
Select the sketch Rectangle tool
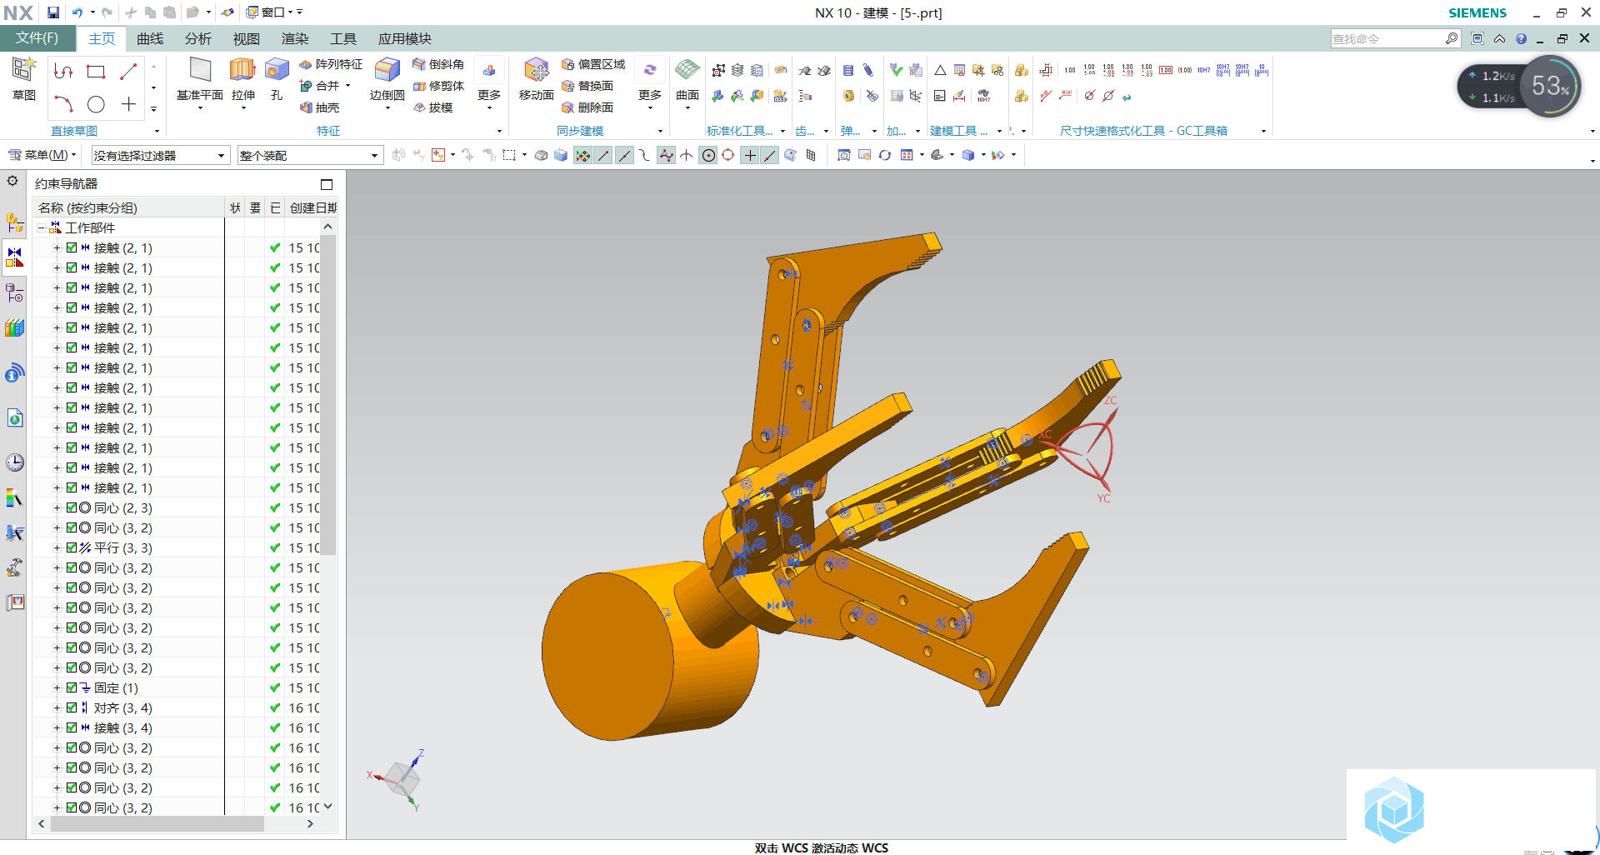(96, 72)
